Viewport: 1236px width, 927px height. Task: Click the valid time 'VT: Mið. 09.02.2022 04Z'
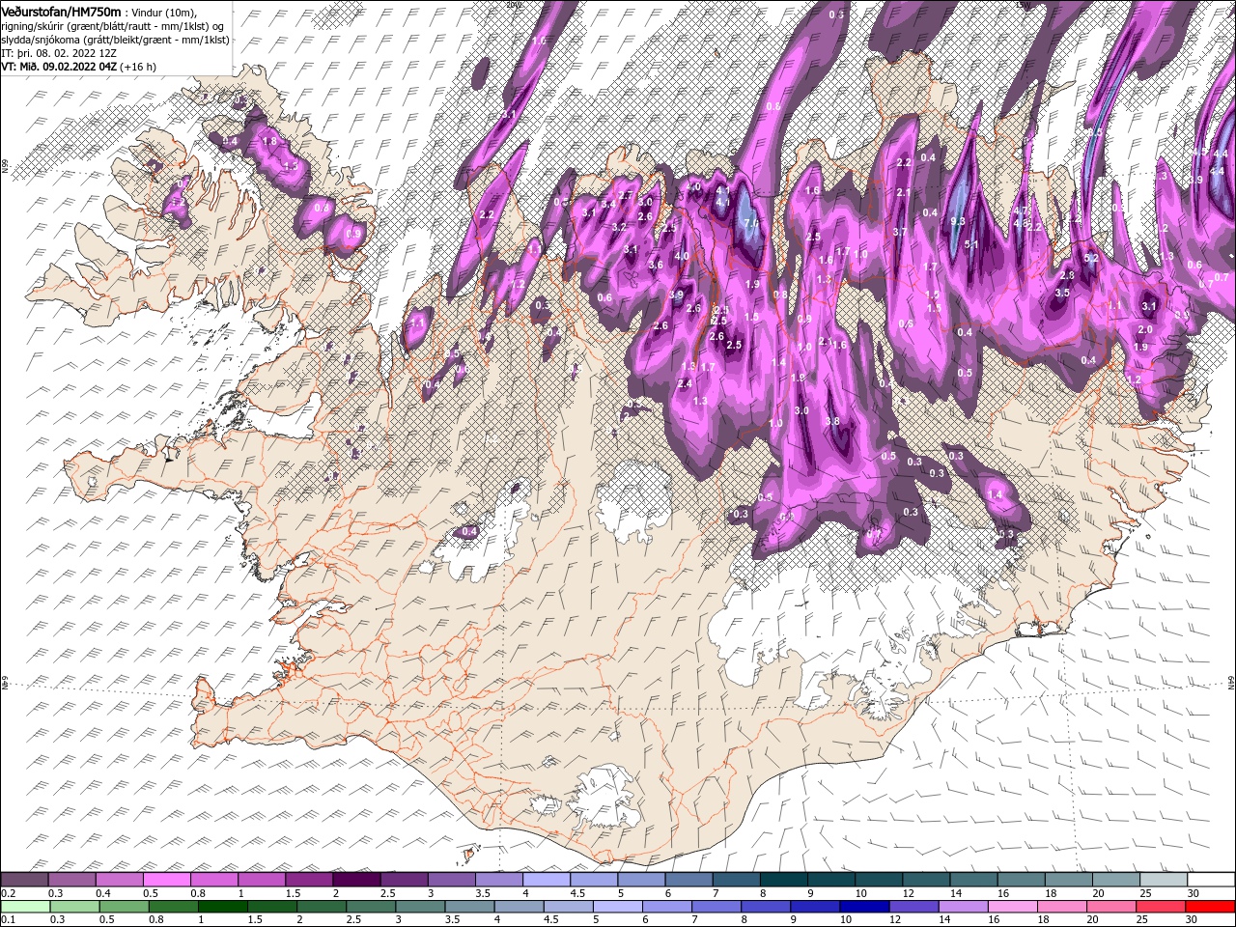pos(59,67)
